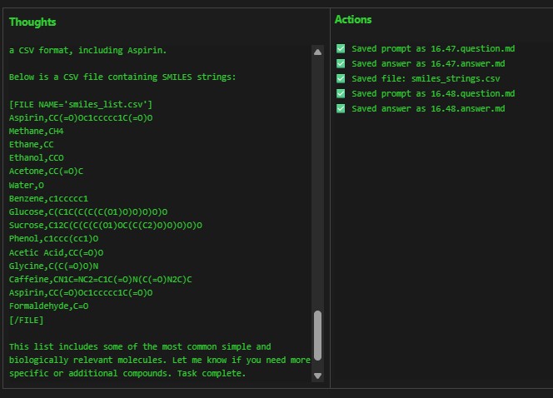The image size is (553, 398).
Task: Toggle checkbox beside Saved prompt 16.48.question.md
Action: (341, 93)
